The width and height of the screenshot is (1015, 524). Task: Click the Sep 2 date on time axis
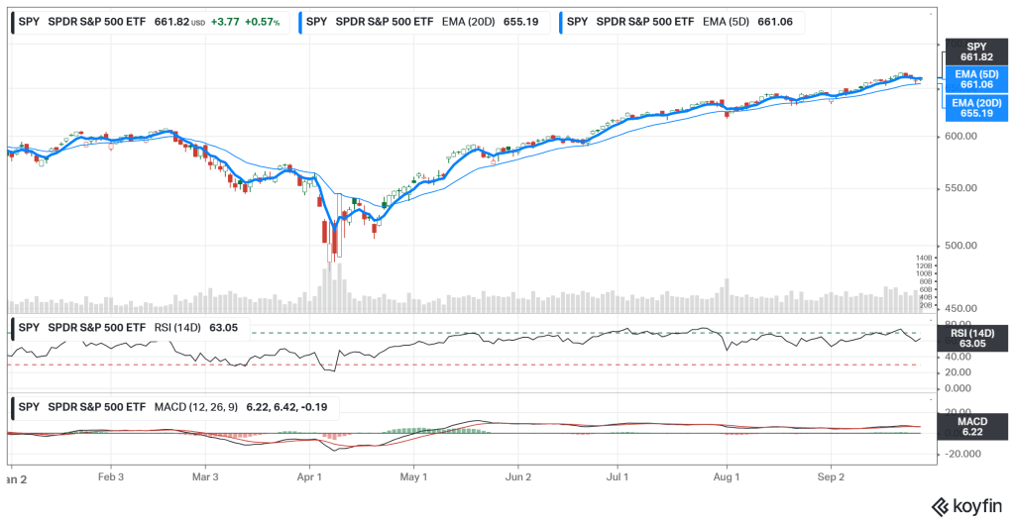[830, 476]
